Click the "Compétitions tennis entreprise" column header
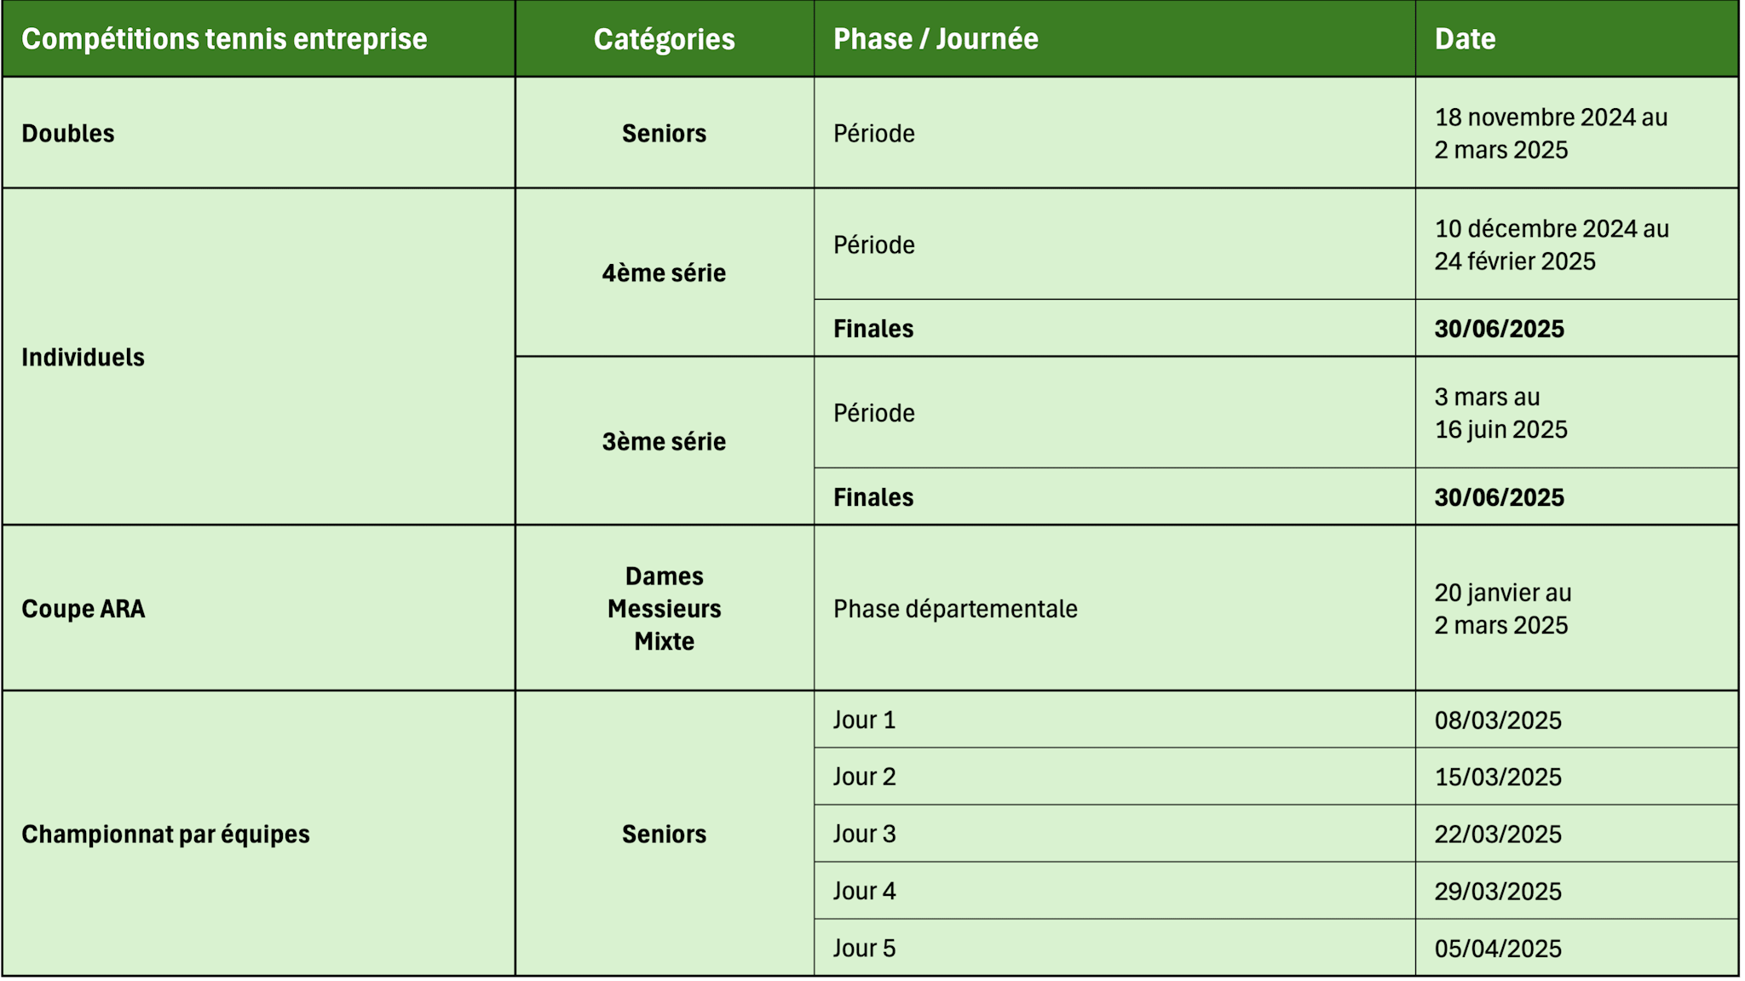 pyautogui.click(x=224, y=39)
